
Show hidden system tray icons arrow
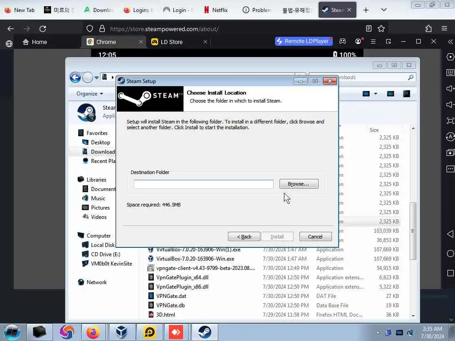(378, 333)
